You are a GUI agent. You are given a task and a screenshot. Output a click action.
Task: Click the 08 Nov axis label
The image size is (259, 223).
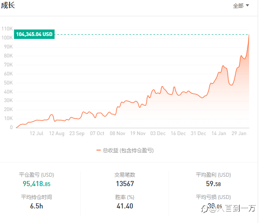click(x=117, y=133)
